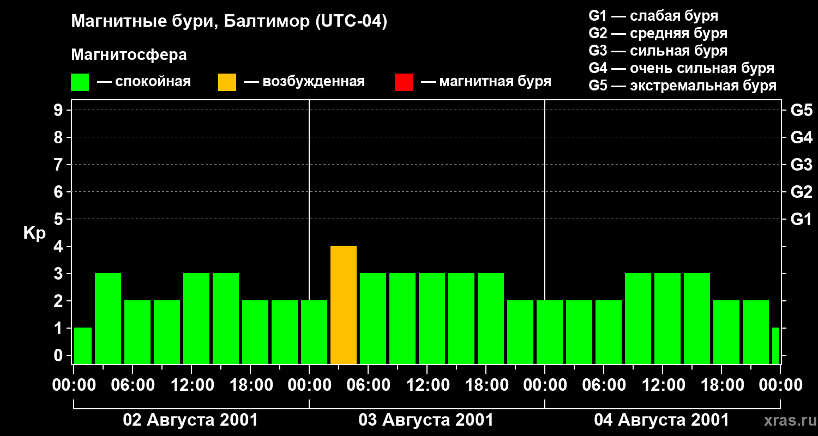818x436 pixels.
Task: Click the 'G1 — слабая буря' legend entry
Action: tap(653, 16)
